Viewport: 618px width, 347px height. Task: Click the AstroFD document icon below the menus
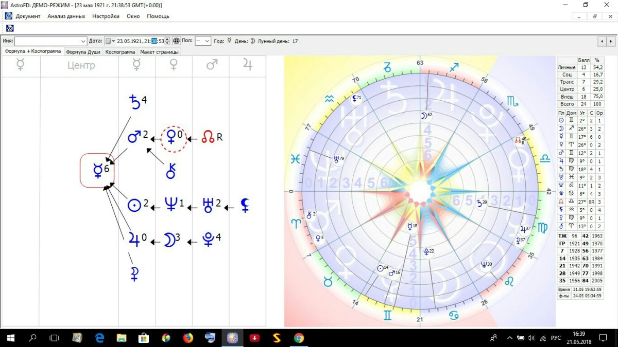coord(9,28)
